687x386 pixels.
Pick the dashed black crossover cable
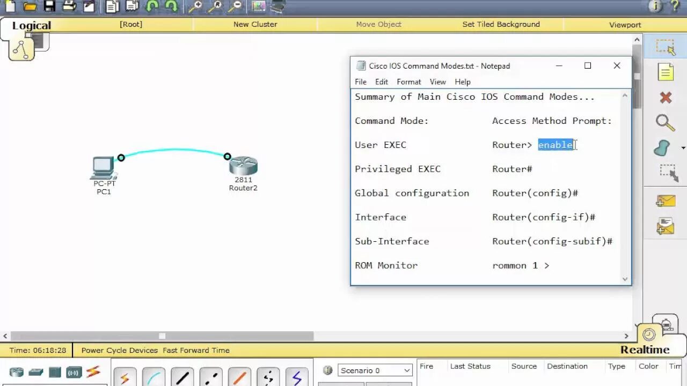[x=211, y=377]
